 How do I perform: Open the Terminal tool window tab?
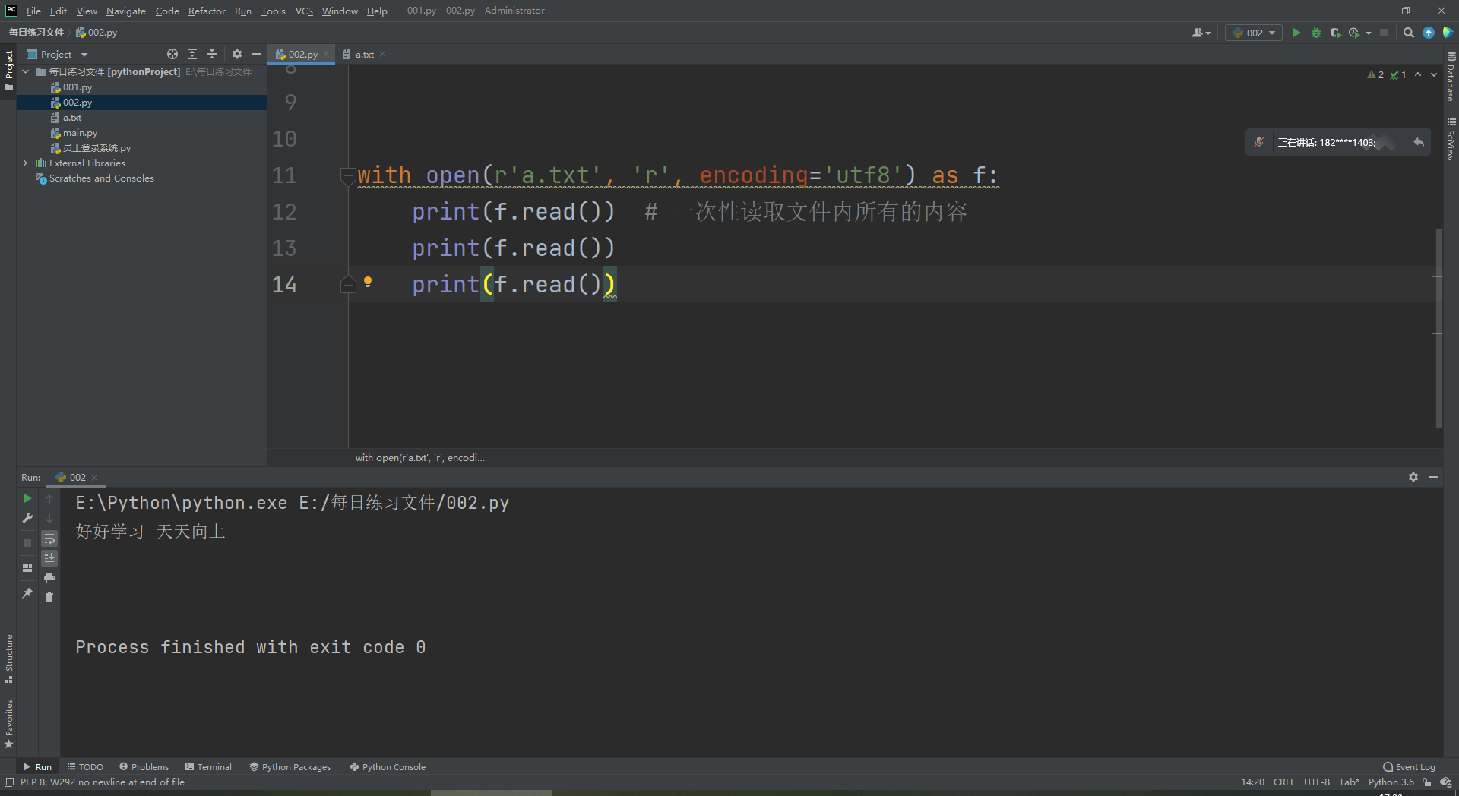pos(208,767)
